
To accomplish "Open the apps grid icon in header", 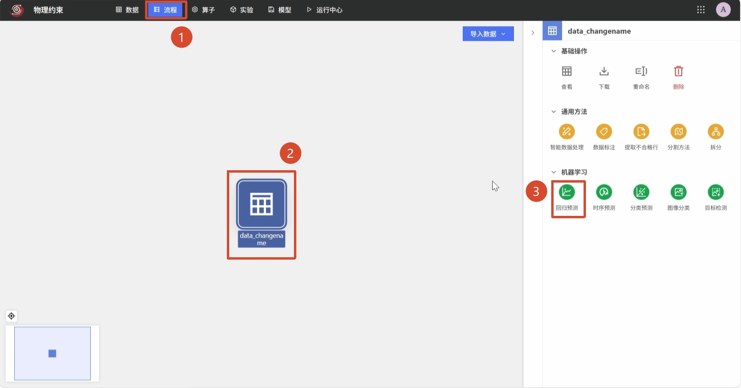I will [x=701, y=10].
